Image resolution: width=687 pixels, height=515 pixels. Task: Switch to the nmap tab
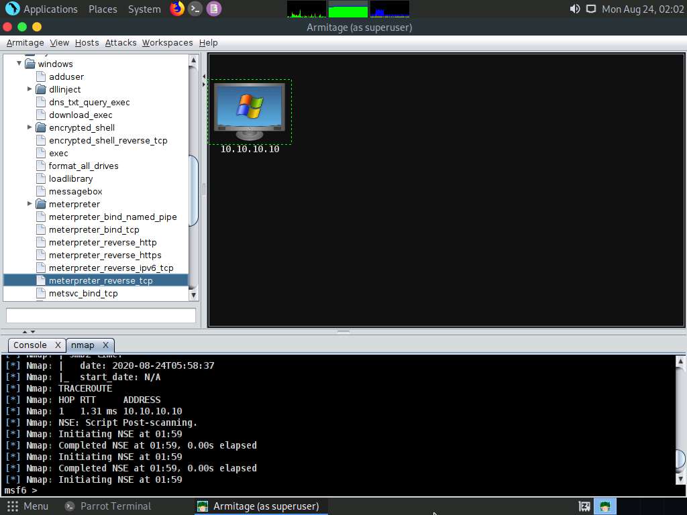(83, 345)
